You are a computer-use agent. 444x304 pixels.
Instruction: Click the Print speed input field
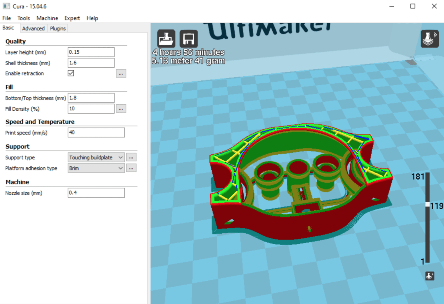coord(96,132)
